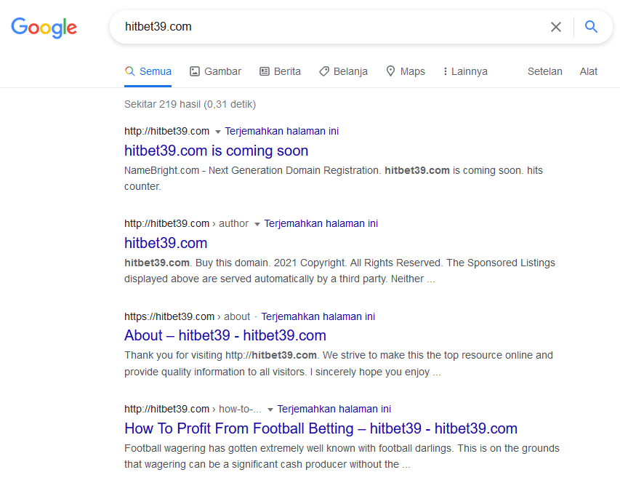The height and width of the screenshot is (491, 620).
Task: Click the first result URL http://hitbet39.com
Action: coord(167,131)
